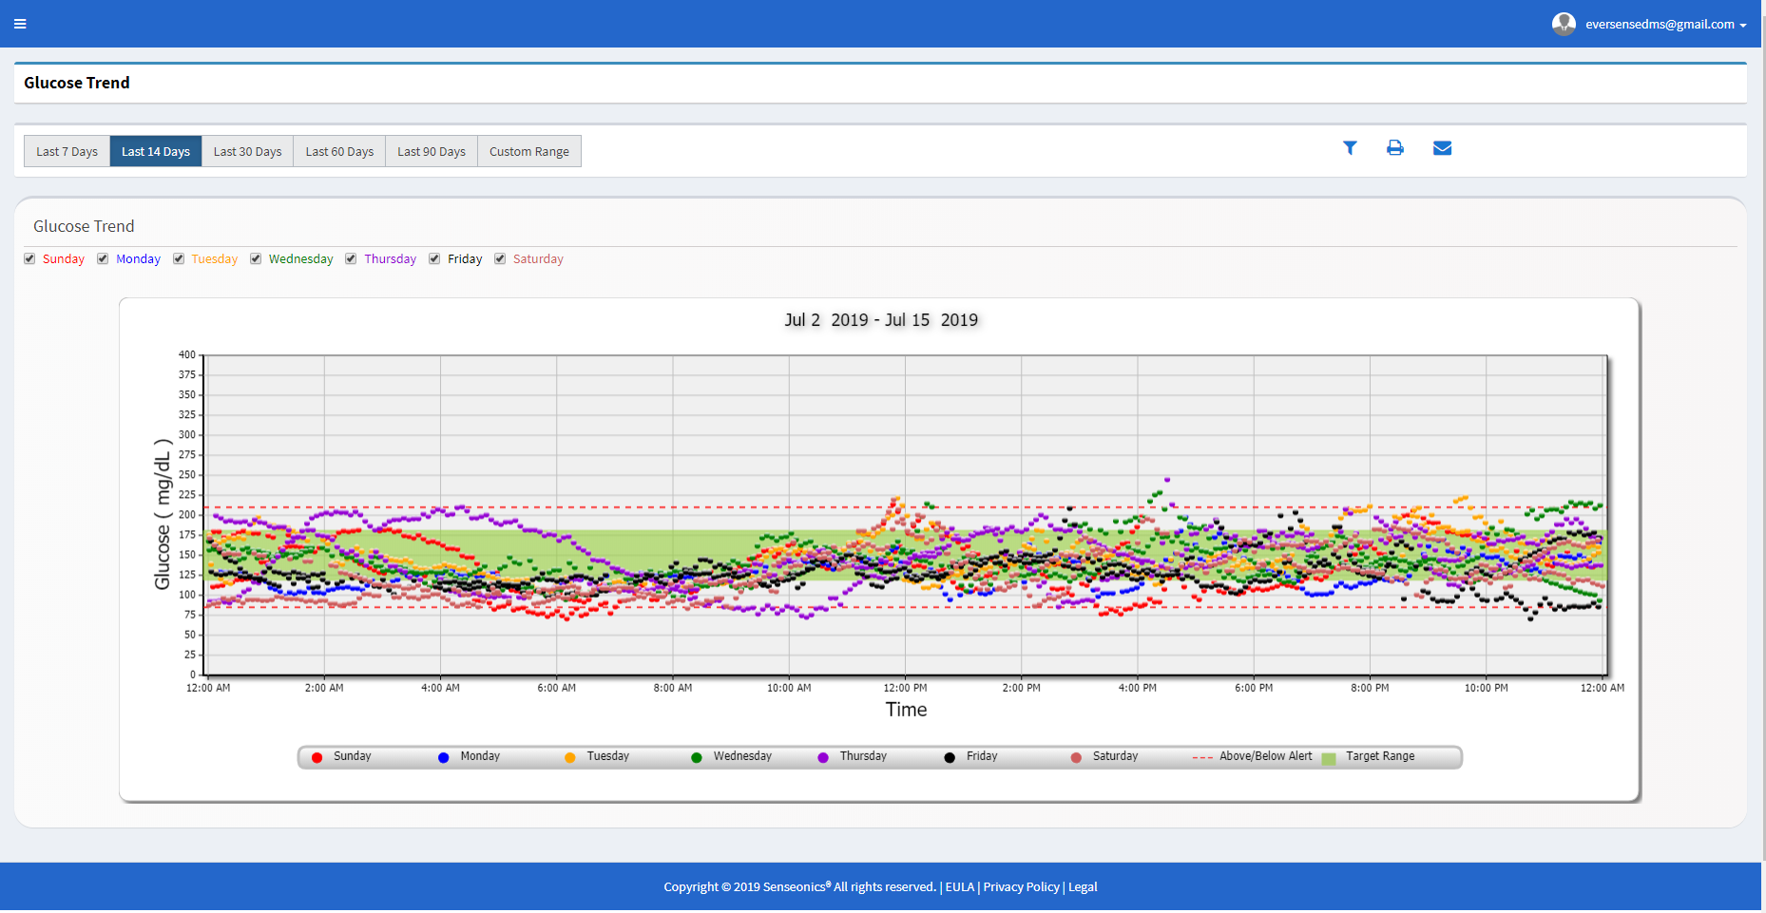Click the user profile avatar icon
Screen dimensions: 1766x913
1564,24
